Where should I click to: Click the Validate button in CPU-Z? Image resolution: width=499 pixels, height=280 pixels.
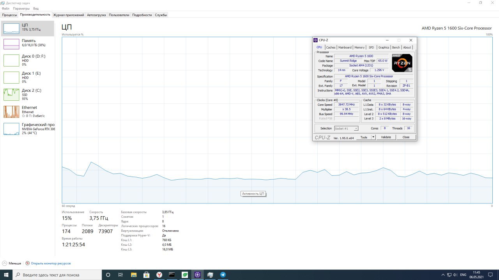pyautogui.click(x=386, y=137)
